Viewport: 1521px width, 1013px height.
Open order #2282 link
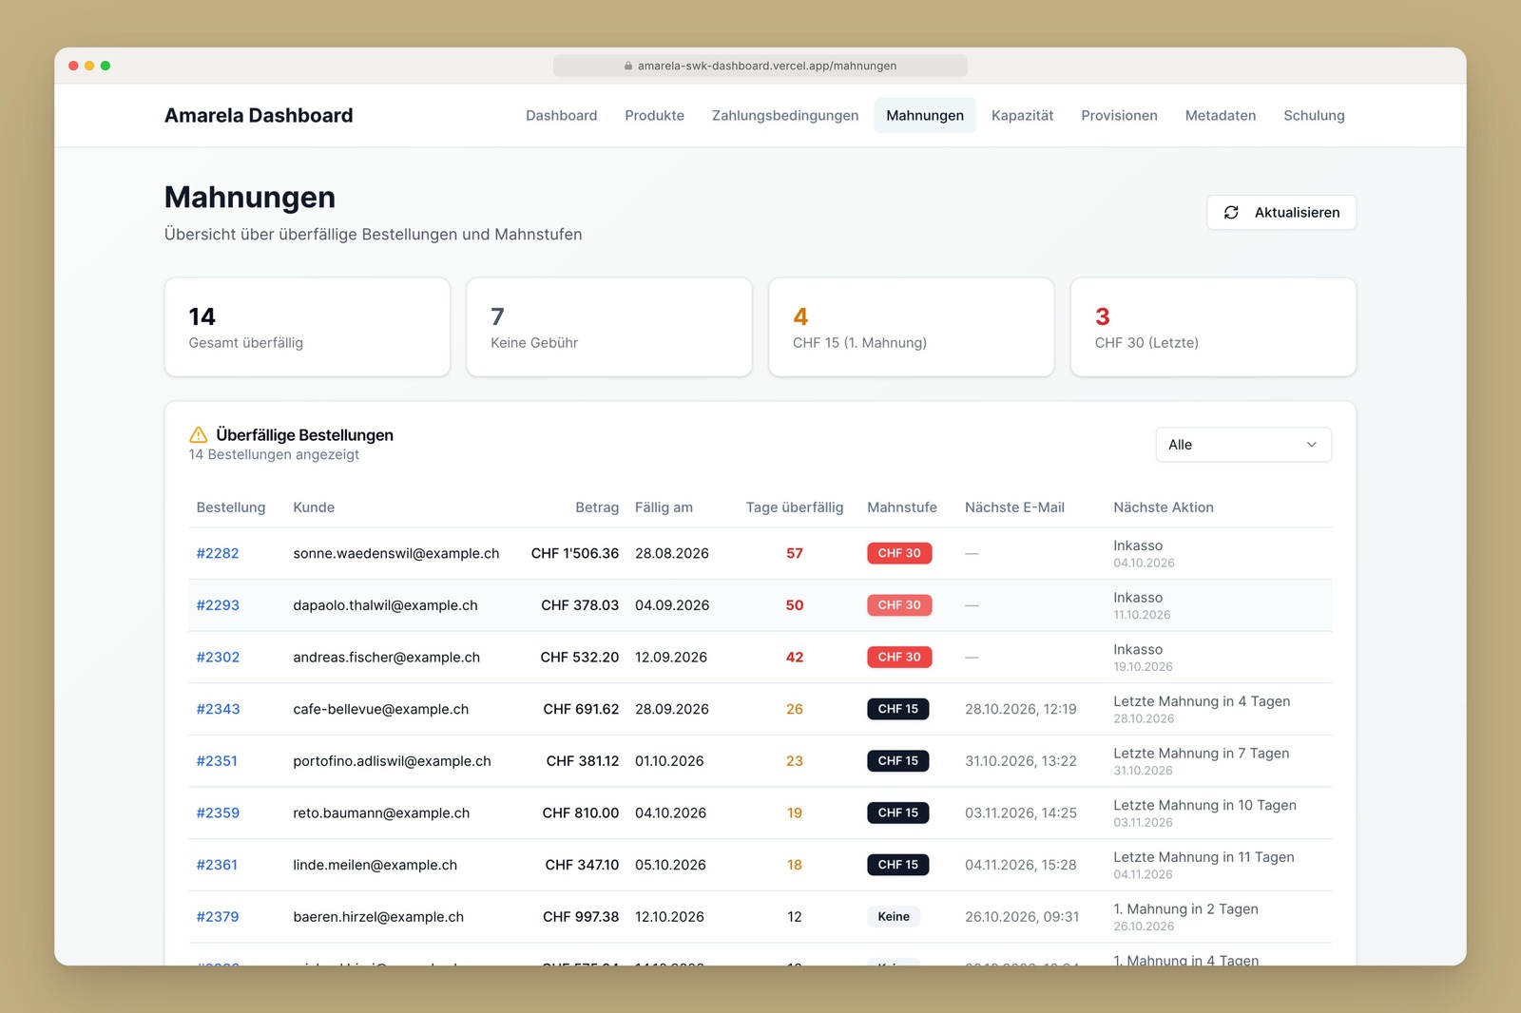click(218, 554)
